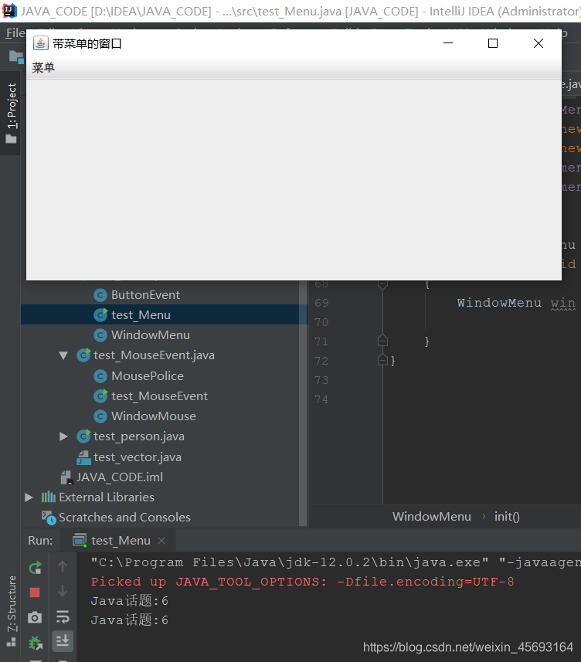Screen dimensions: 581x662
Task: Toggle soft-wrap in Run console
Action: coord(63,617)
